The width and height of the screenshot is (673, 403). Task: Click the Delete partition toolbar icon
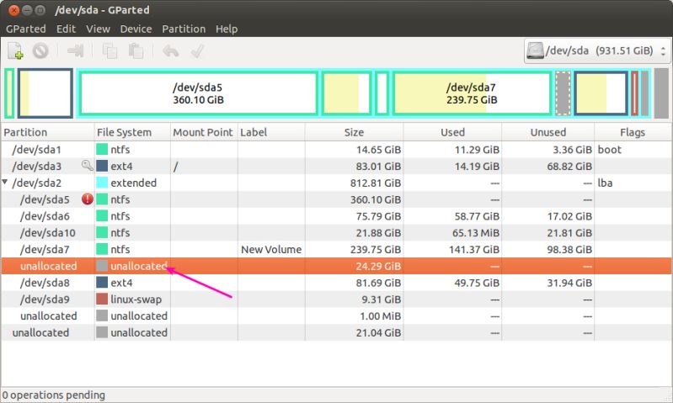coord(40,50)
